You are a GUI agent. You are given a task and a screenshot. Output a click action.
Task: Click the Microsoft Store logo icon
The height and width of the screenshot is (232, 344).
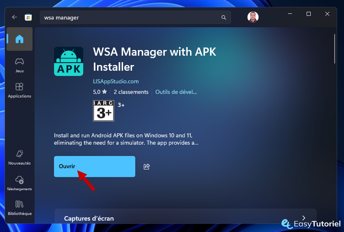point(28,17)
